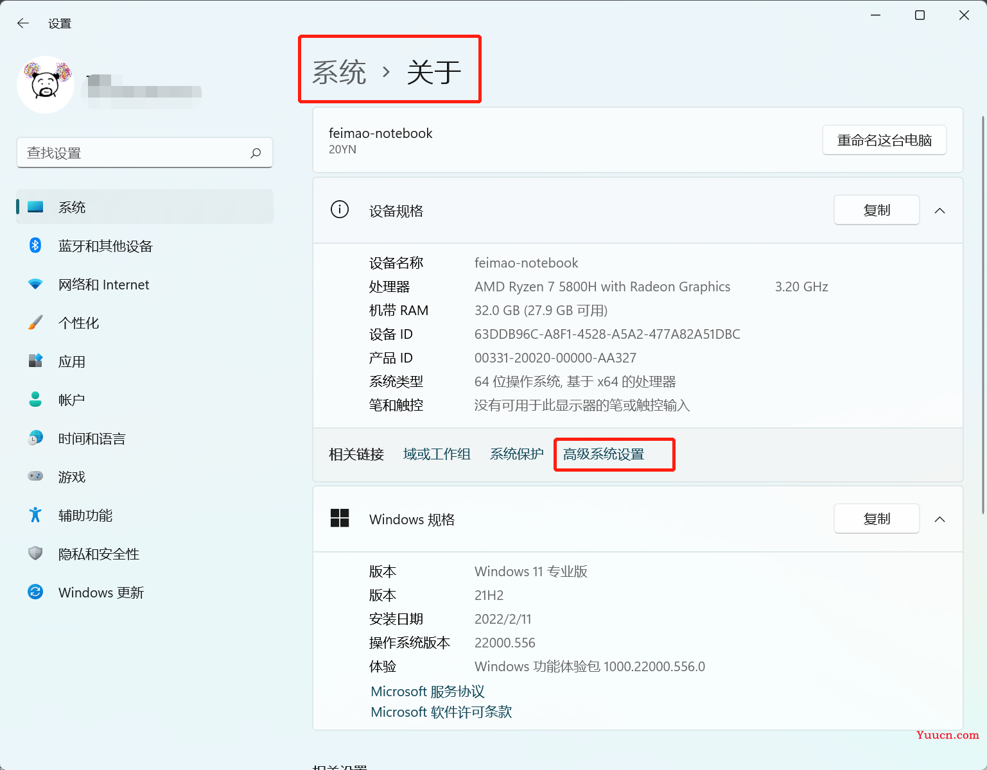Click the back arrow in Settings
This screenshot has height=770, width=987.
pyautogui.click(x=23, y=23)
